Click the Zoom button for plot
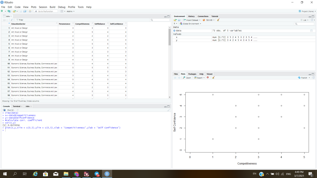The height and width of the screenshot is (178, 317). point(187,78)
